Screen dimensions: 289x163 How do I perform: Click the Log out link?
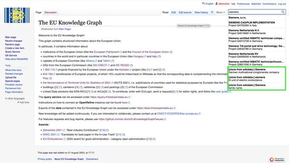tap(282, 4)
